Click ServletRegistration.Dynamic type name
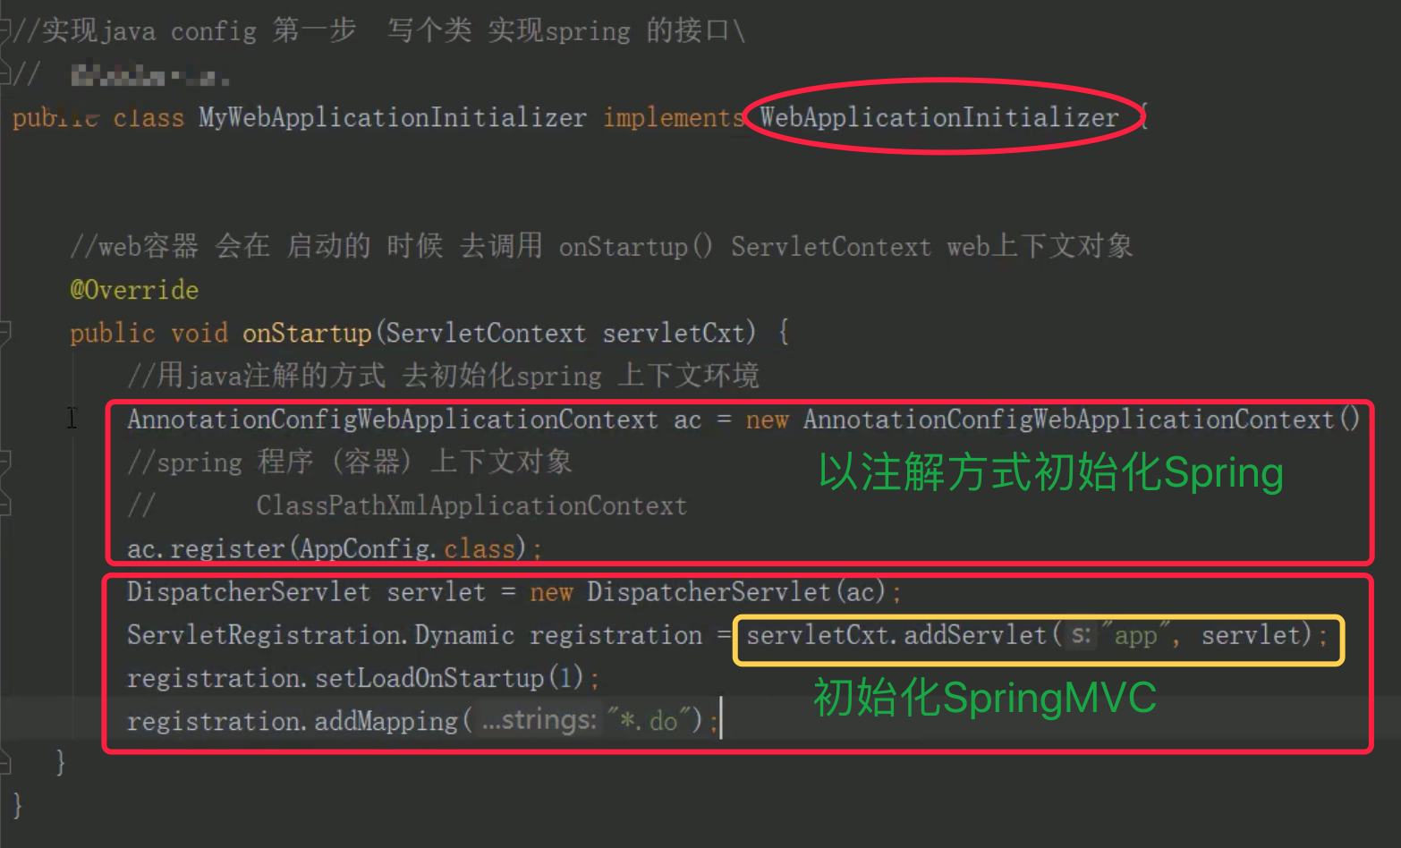The image size is (1401, 848). pyautogui.click(x=321, y=635)
